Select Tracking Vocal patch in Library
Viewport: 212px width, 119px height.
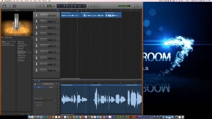21,57
